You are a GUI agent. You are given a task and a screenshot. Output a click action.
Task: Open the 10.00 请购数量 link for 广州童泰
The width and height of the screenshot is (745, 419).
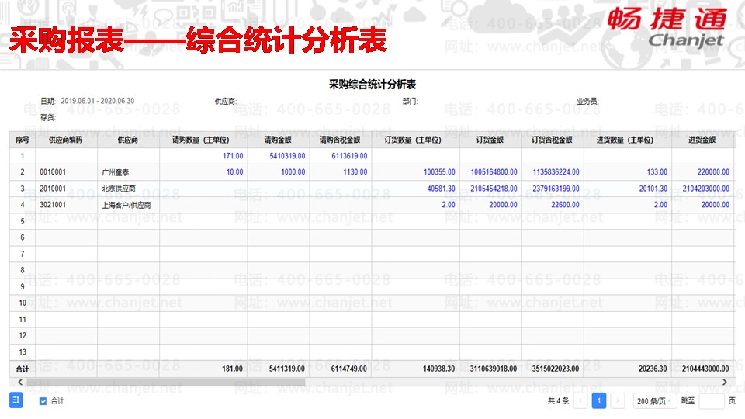tap(234, 172)
